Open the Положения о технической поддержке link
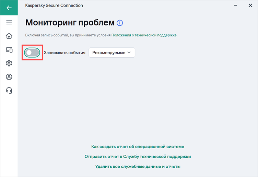Image resolution: width=258 pixels, height=177 pixels. click(144, 35)
